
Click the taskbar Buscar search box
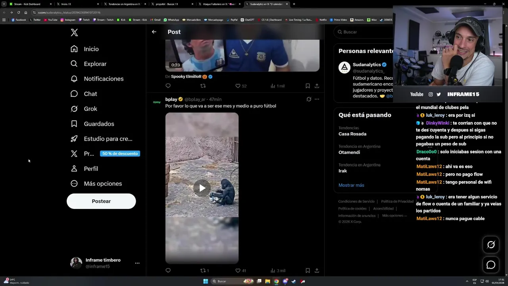[x=233, y=281]
